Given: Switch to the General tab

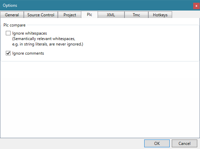Looking at the screenshot, I should [12, 15].
